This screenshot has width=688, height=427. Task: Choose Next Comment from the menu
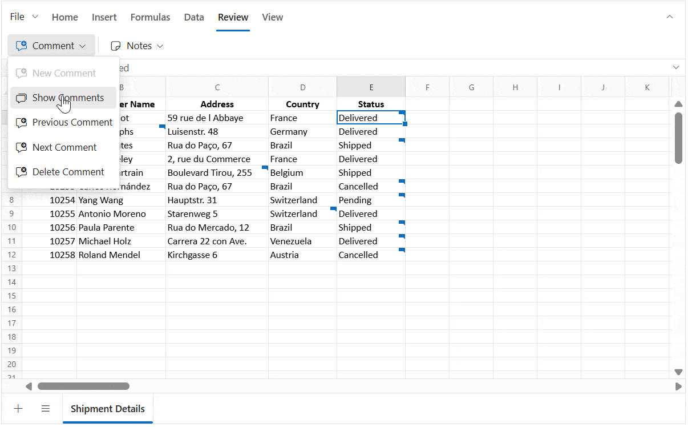63,147
